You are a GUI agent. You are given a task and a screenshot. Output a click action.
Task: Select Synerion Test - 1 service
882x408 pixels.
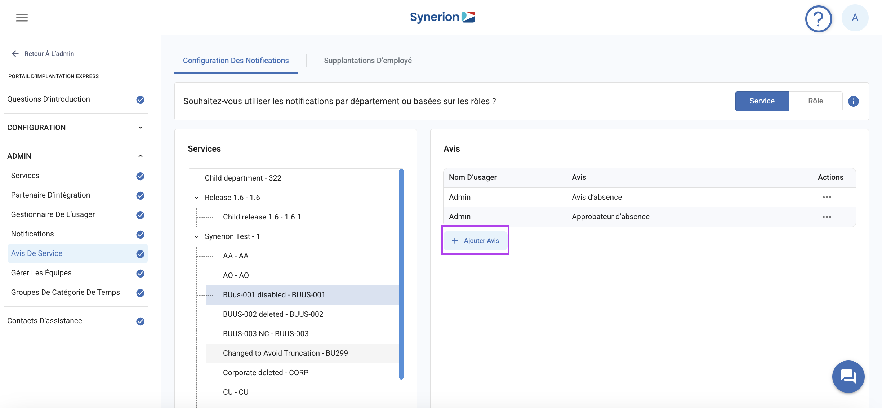click(232, 236)
